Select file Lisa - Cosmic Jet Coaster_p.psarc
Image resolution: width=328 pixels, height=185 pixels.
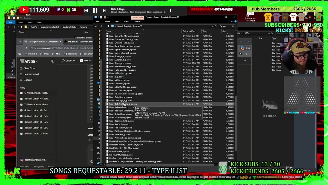(124, 39)
